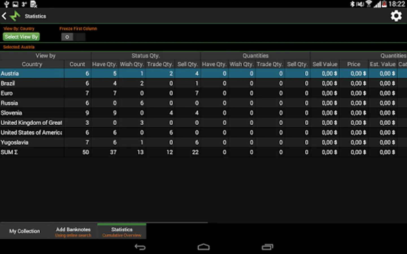Click the Count column header
The width and height of the screenshot is (407, 254).
(77, 64)
